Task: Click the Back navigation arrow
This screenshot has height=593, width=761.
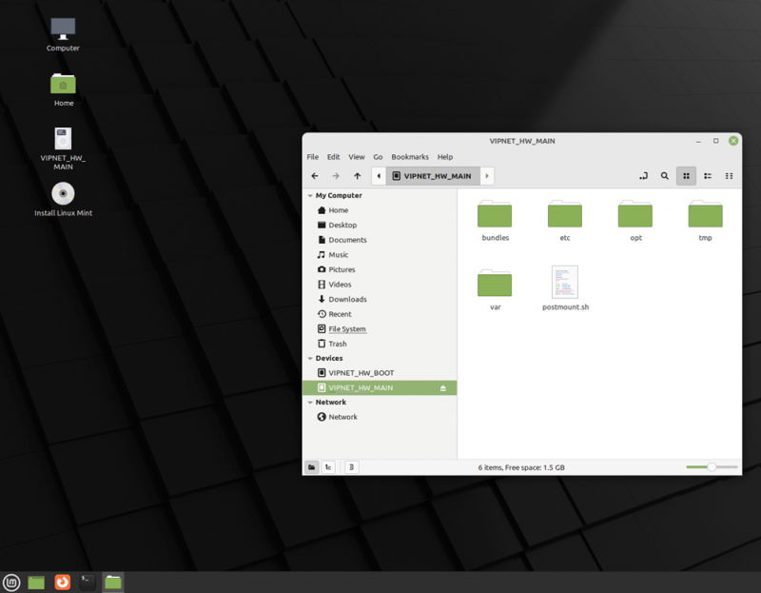Action: pyautogui.click(x=315, y=176)
